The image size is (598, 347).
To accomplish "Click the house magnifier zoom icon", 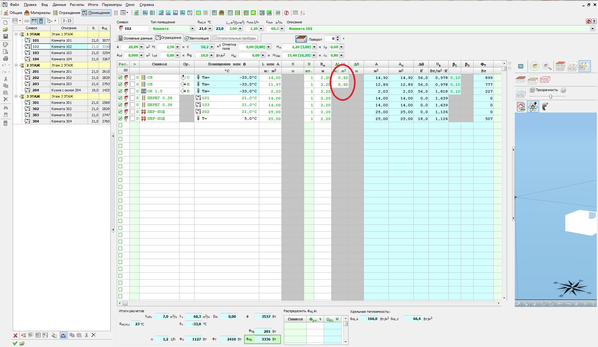I will tap(547, 66).
